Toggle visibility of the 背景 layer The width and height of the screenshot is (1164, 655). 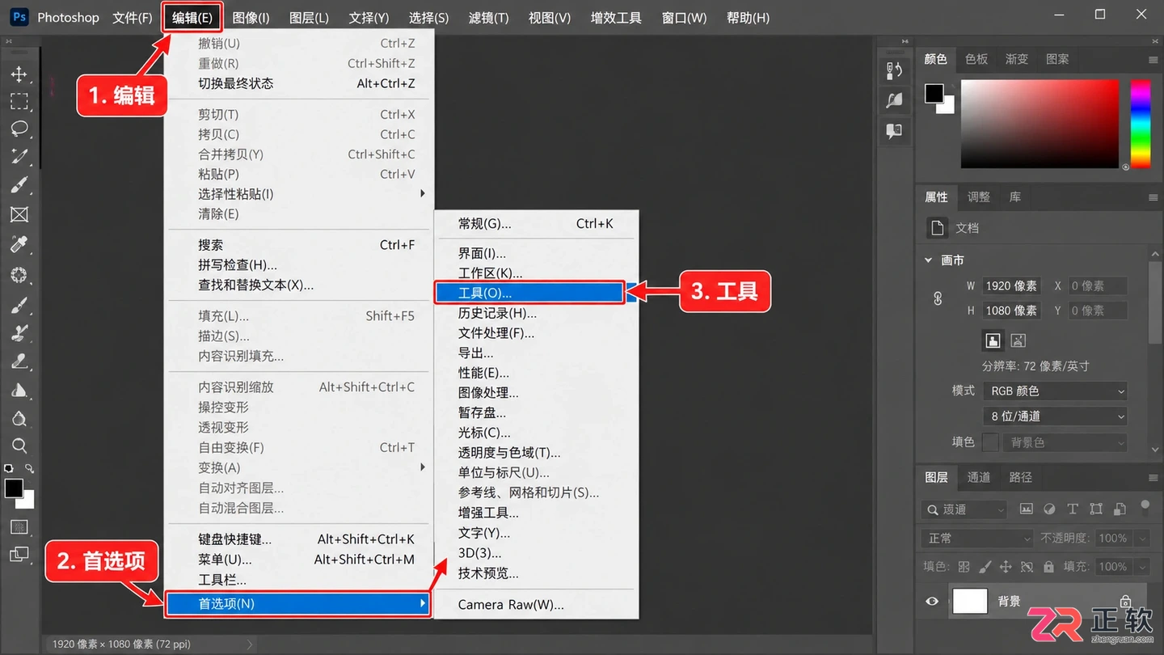click(x=932, y=601)
